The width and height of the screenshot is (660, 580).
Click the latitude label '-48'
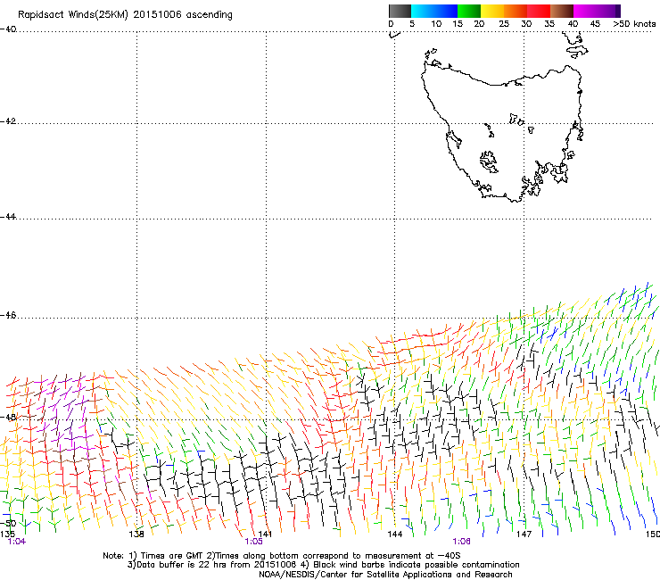coord(8,417)
